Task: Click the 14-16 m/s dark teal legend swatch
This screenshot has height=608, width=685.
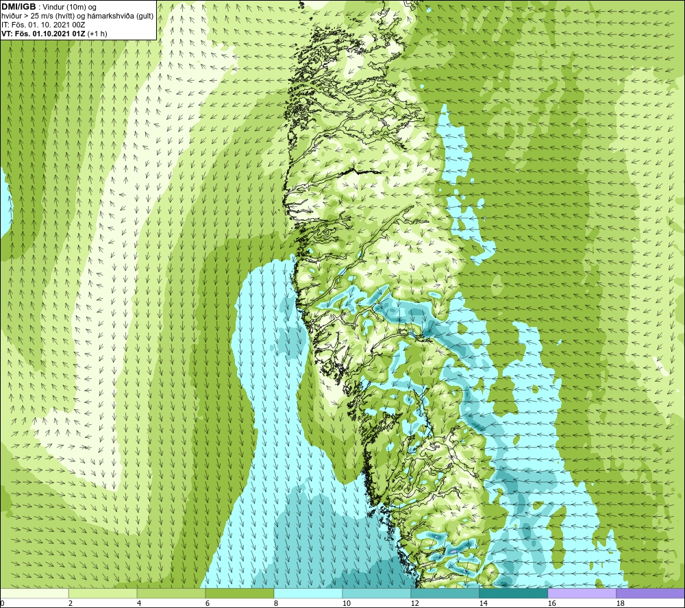Action: (514, 593)
